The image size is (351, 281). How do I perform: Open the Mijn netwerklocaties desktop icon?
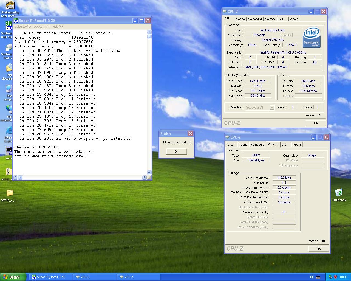coord(9,109)
